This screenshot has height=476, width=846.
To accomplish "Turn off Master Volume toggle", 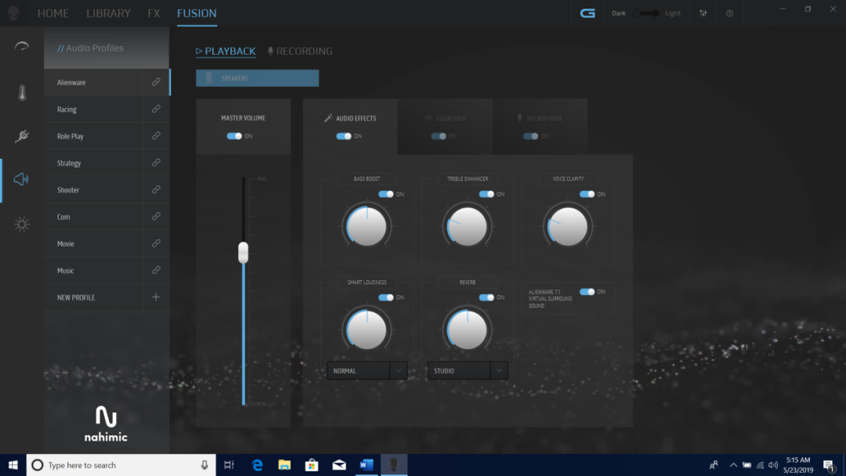I will [234, 136].
